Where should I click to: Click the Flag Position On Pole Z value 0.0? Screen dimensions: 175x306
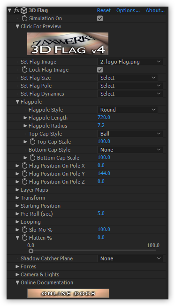point(101,182)
